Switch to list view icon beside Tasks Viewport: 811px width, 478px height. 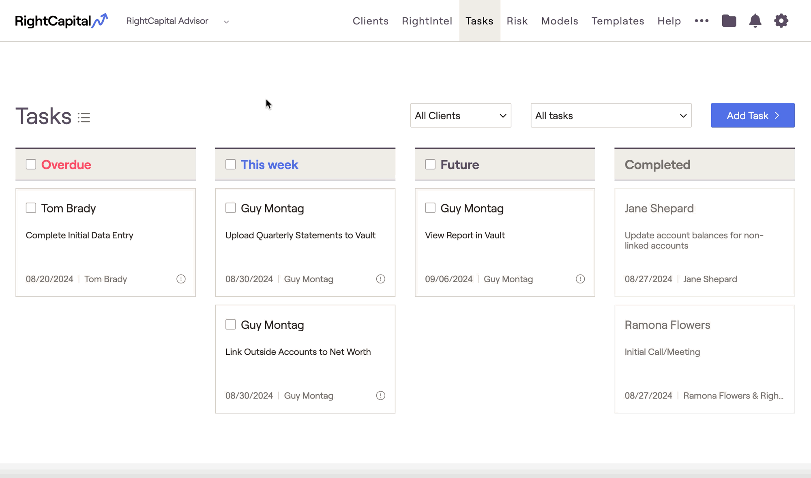84,118
